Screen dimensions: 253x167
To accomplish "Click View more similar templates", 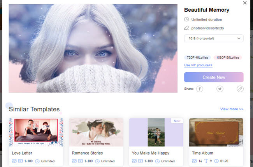I will point(232,109).
